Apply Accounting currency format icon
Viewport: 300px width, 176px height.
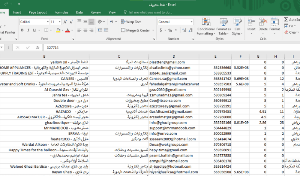click(161, 30)
